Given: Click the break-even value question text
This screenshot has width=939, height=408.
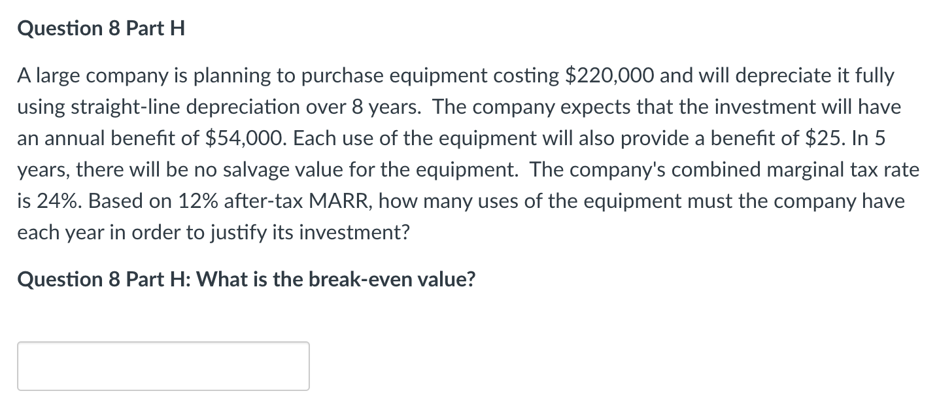Looking at the screenshot, I should pyautogui.click(x=245, y=279).
